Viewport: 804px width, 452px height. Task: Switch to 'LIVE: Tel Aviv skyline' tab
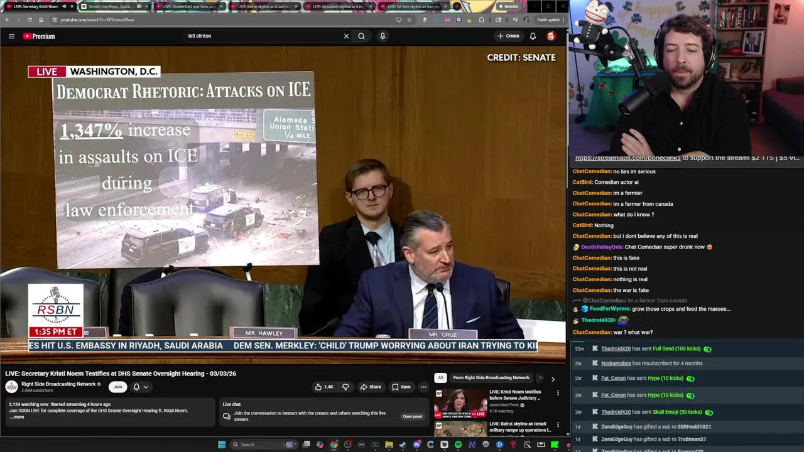[x=413, y=6]
